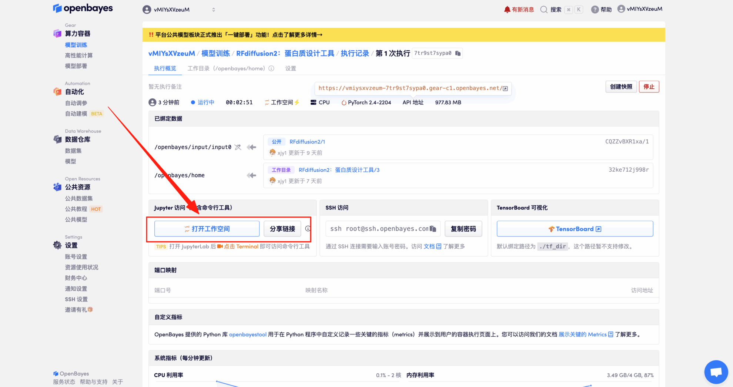Click the 创建快照 button
This screenshot has width=733, height=387.
point(621,87)
